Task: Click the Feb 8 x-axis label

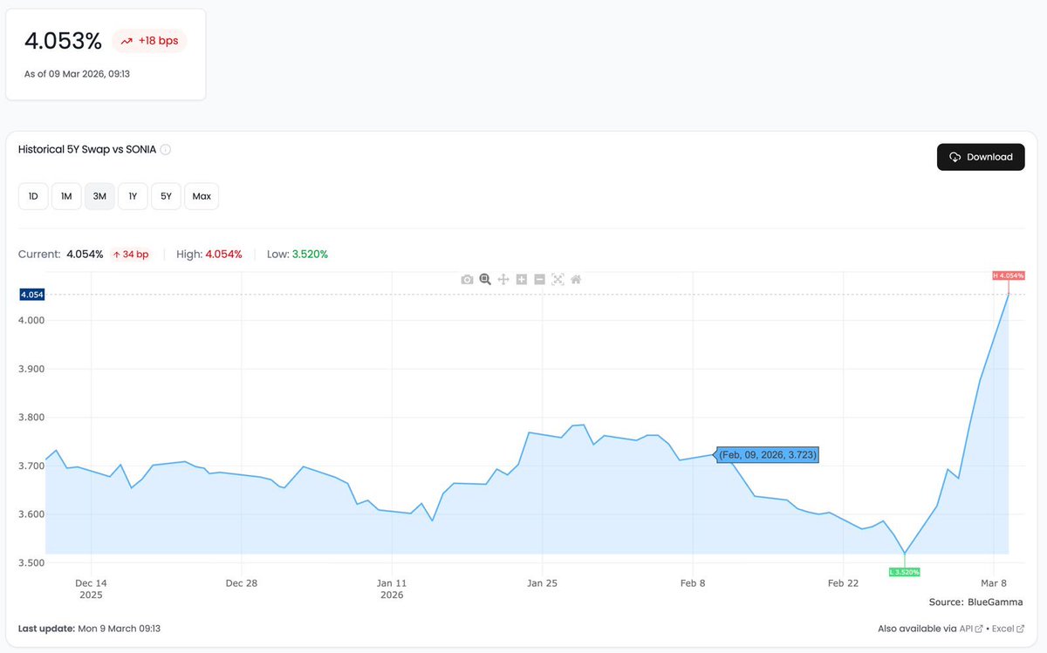Action: pos(693,583)
